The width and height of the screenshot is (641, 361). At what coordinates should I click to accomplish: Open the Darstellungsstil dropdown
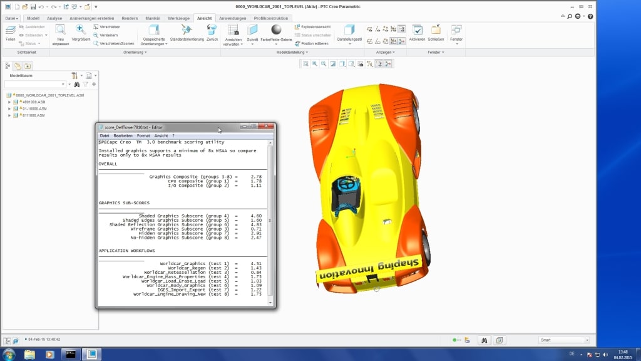349,34
